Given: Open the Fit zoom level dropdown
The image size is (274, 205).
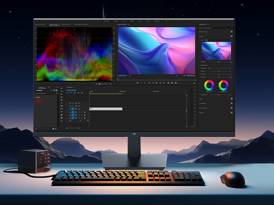Looking at the screenshot, I should [x=132, y=76].
